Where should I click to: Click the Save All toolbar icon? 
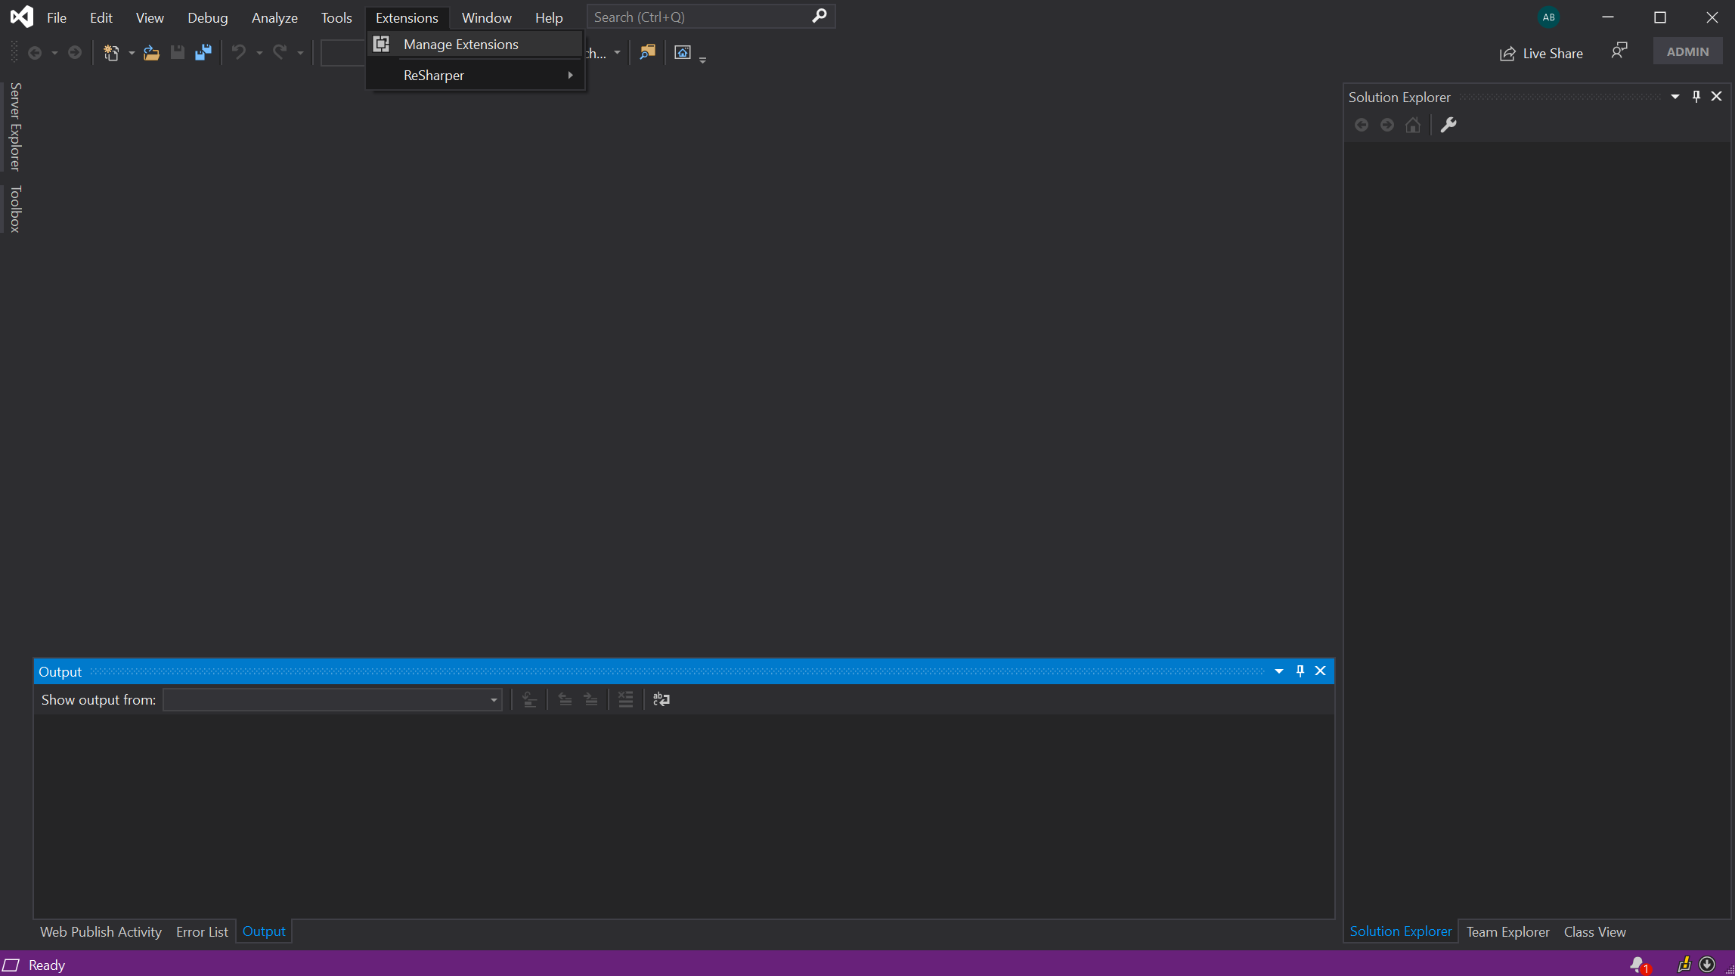[x=203, y=52]
